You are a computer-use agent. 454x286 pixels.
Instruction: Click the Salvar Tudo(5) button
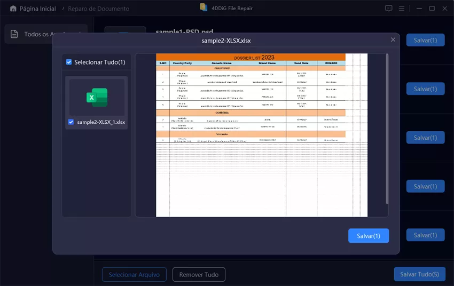point(419,274)
